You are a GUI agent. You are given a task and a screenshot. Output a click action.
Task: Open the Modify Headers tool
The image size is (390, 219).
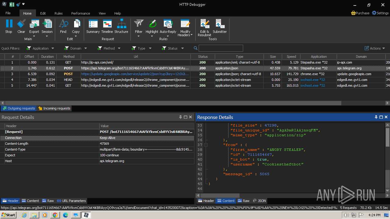185,28
